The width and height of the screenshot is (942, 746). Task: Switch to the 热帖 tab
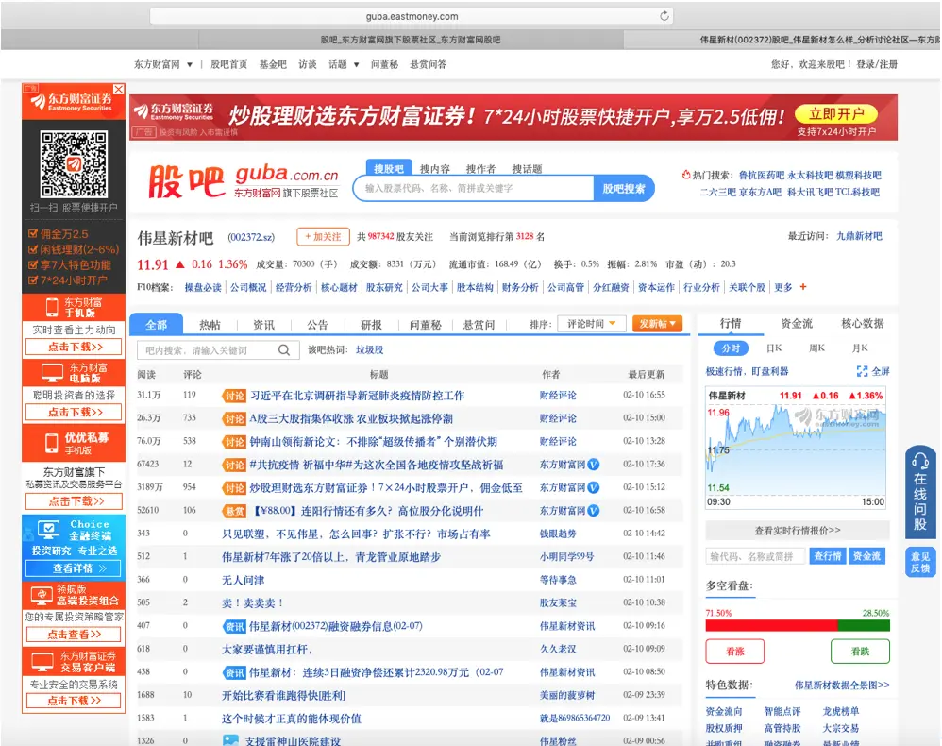pos(210,325)
